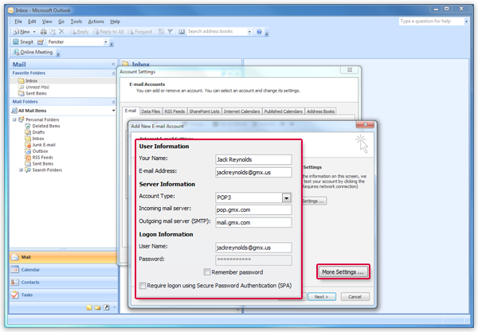Check the Remember password checkbox
Viewport: 478px width, 332px height.
tap(207, 272)
